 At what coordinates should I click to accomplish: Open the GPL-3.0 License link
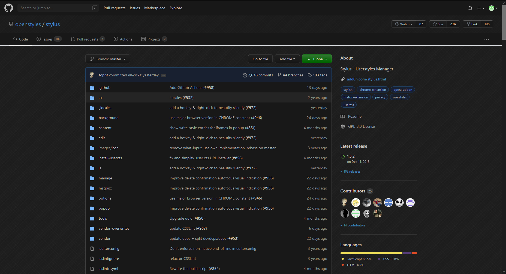pyautogui.click(x=361, y=126)
